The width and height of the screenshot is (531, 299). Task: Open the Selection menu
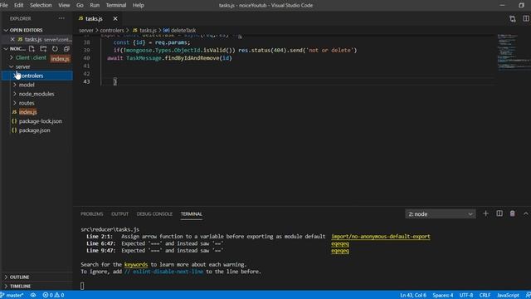(x=41, y=5)
